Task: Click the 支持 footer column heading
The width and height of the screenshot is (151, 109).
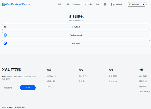Action: [111, 70]
